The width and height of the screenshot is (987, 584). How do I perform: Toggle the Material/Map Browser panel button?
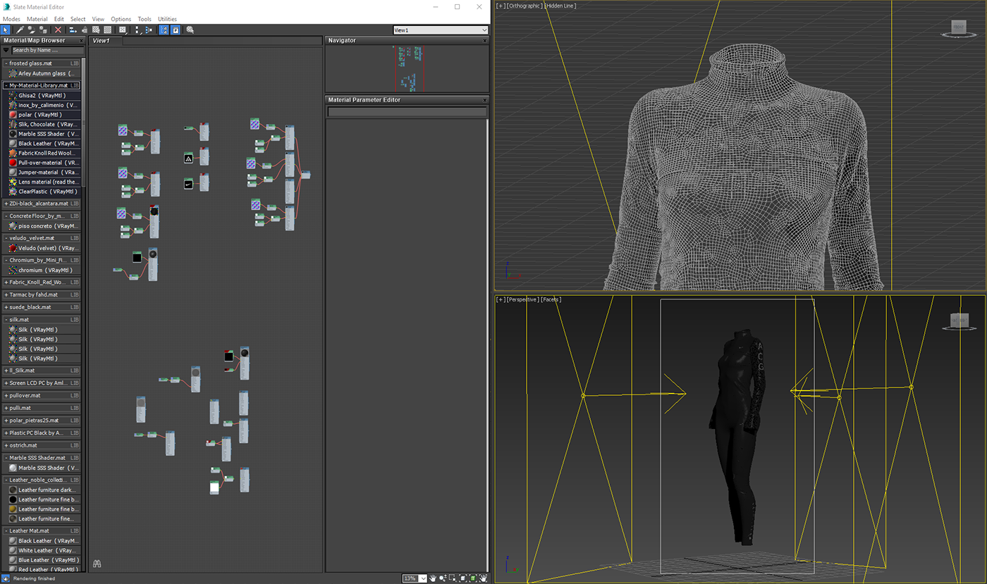click(164, 30)
